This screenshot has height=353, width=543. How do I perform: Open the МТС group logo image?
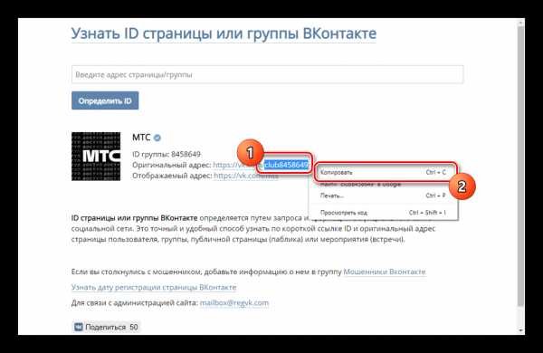tap(96, 157)
